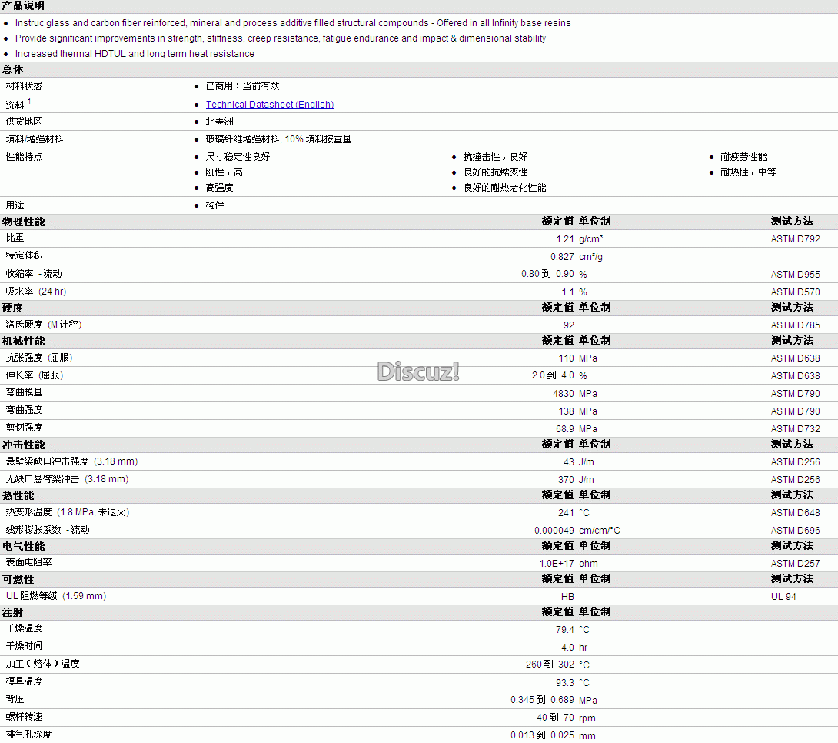The width and height of the screenshot is (838, 743).
Task: Click the 特定体积 row label
Action: pos(24,255)
